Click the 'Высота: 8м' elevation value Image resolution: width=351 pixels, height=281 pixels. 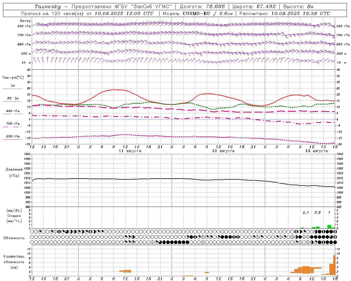pyautogui.click(x=298, y=7)
